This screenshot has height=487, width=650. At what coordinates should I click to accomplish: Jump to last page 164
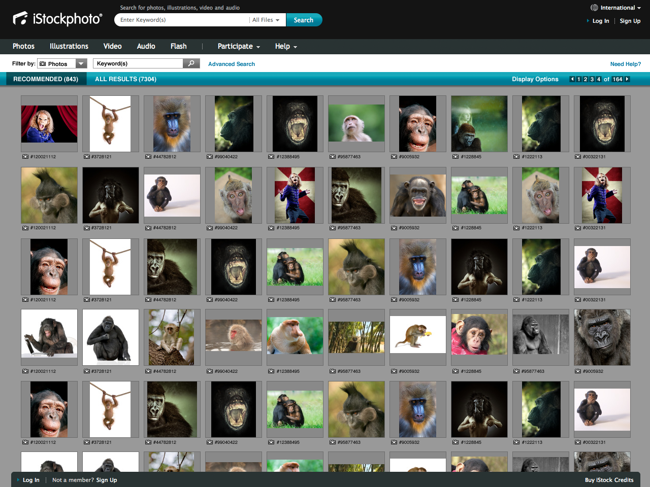click(617, 79)
